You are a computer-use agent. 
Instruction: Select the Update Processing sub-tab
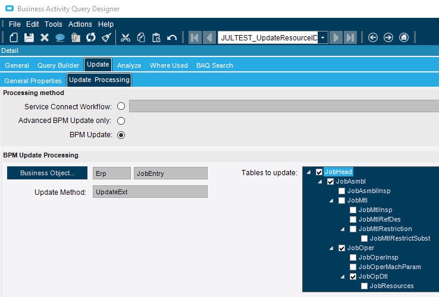pyautogui.click(x=99, y=80)
